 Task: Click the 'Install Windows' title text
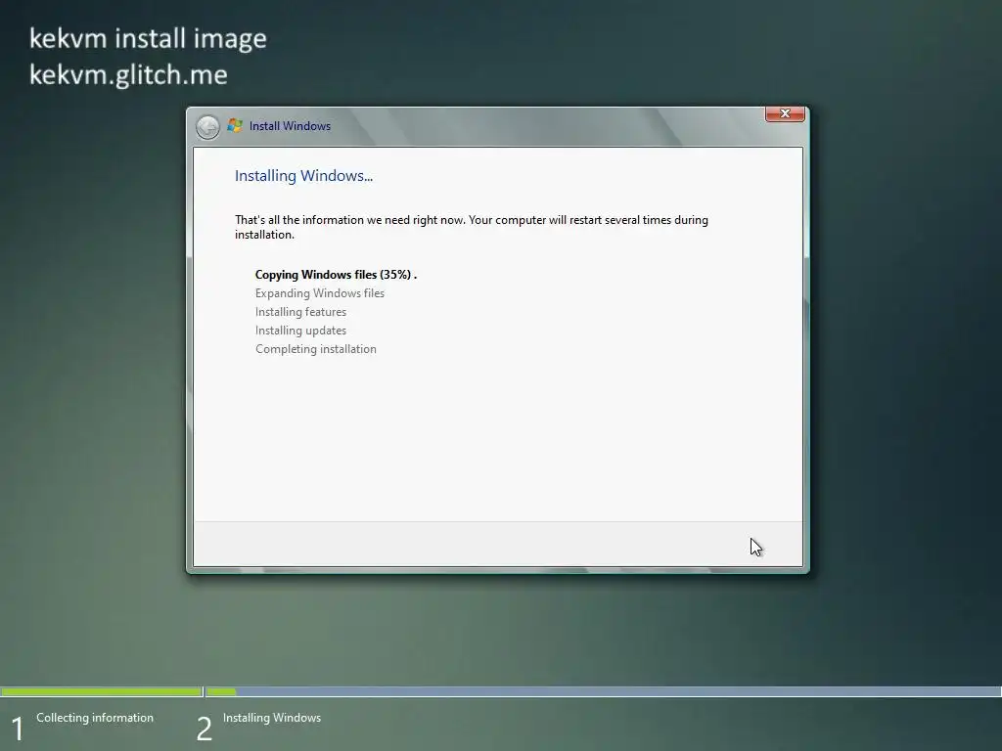point(290,126)
